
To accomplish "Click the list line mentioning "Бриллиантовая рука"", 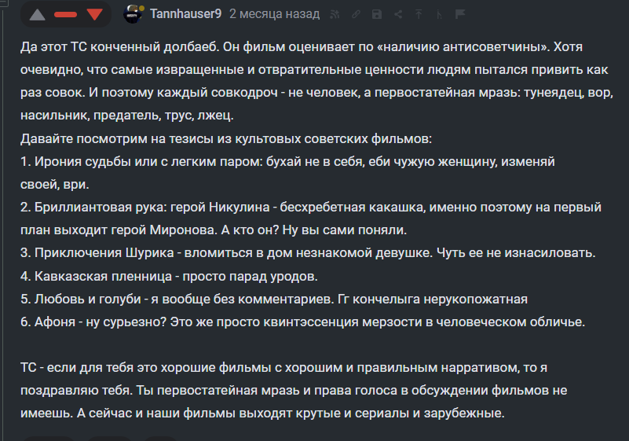I will [311, 208].
